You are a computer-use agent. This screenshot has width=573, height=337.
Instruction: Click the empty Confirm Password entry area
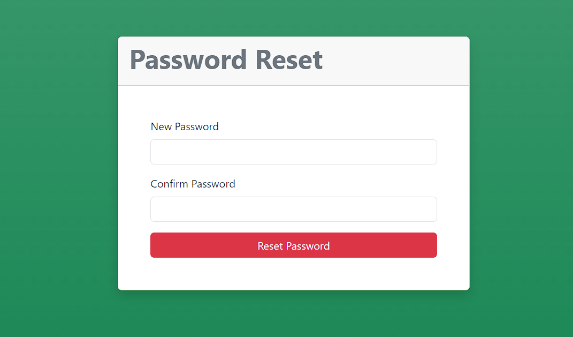(293, 209)
